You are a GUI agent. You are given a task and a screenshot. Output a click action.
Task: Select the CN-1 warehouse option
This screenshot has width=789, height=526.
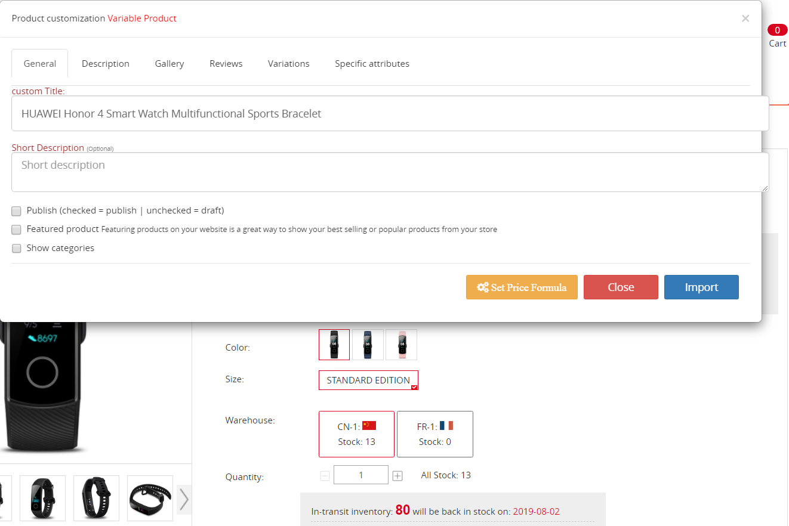click(356, 434)
